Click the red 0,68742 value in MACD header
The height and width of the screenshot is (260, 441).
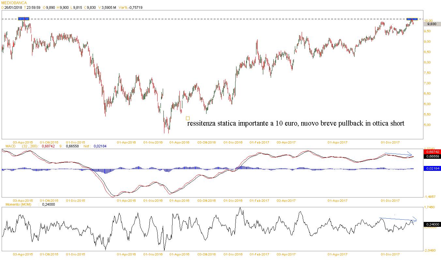[49, 146]
